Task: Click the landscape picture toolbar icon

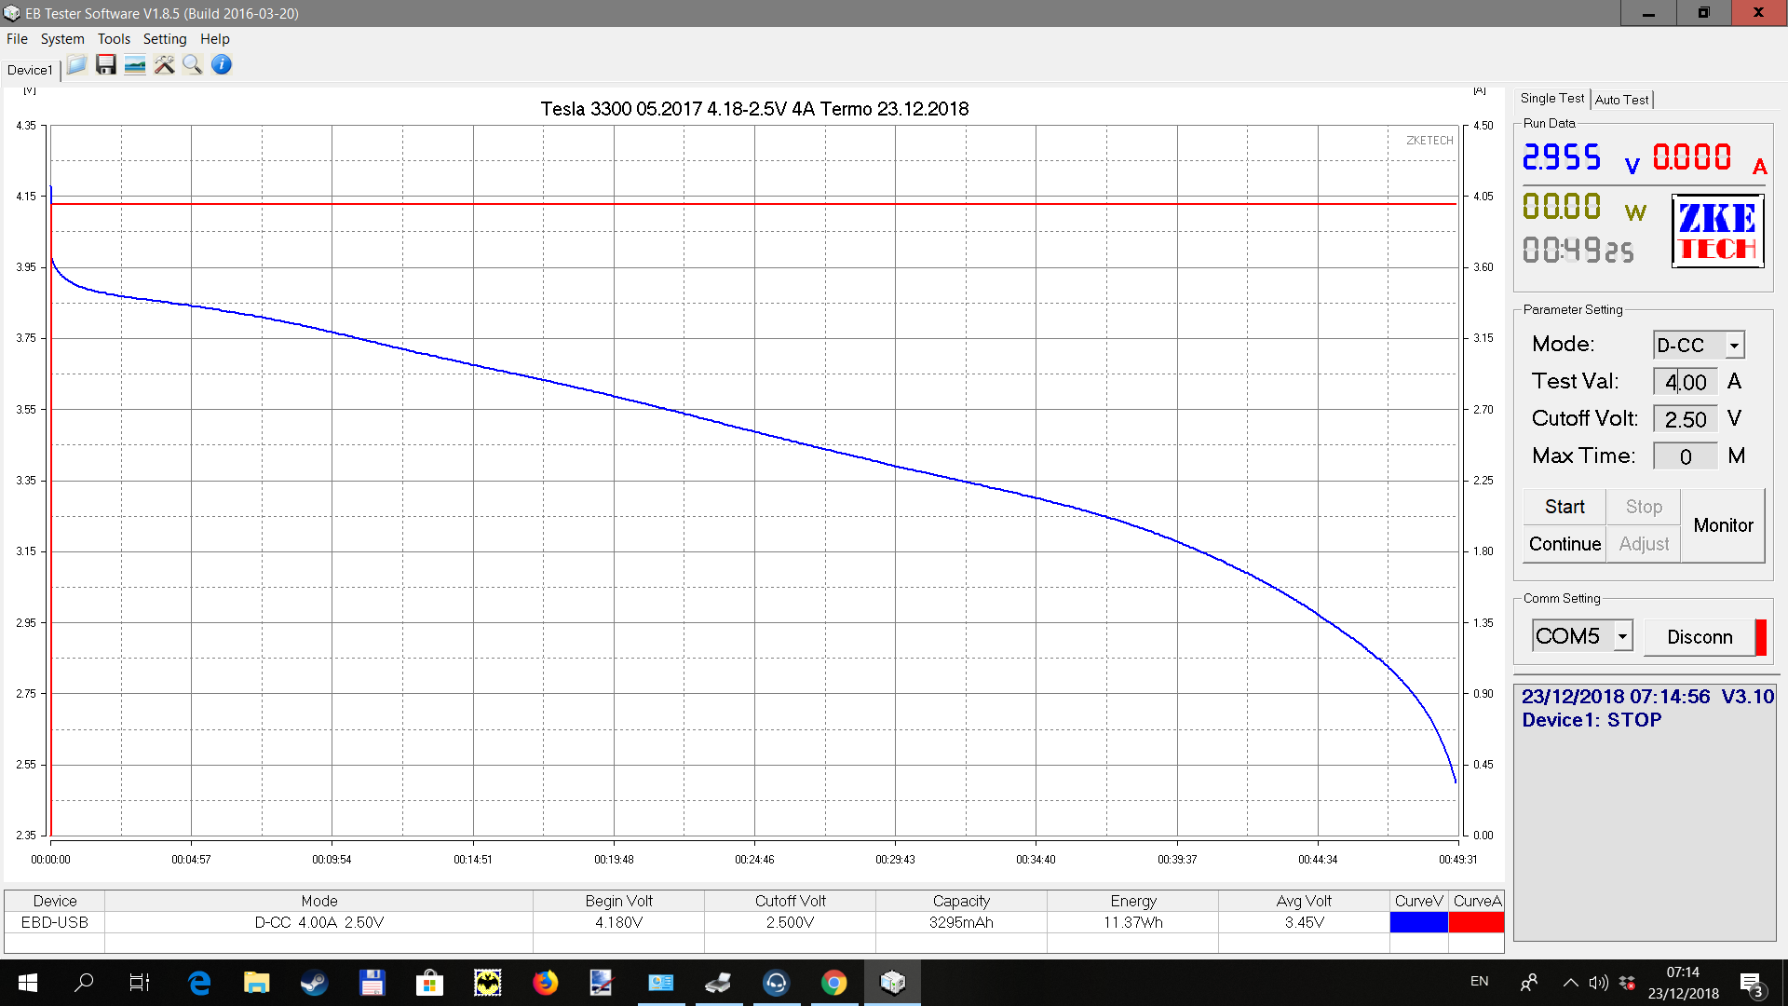Action: click(x=135, y=65)
